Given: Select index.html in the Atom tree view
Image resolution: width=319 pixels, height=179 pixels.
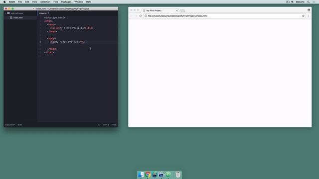Looking at the screenshot, I should click(x=18, y=18).
